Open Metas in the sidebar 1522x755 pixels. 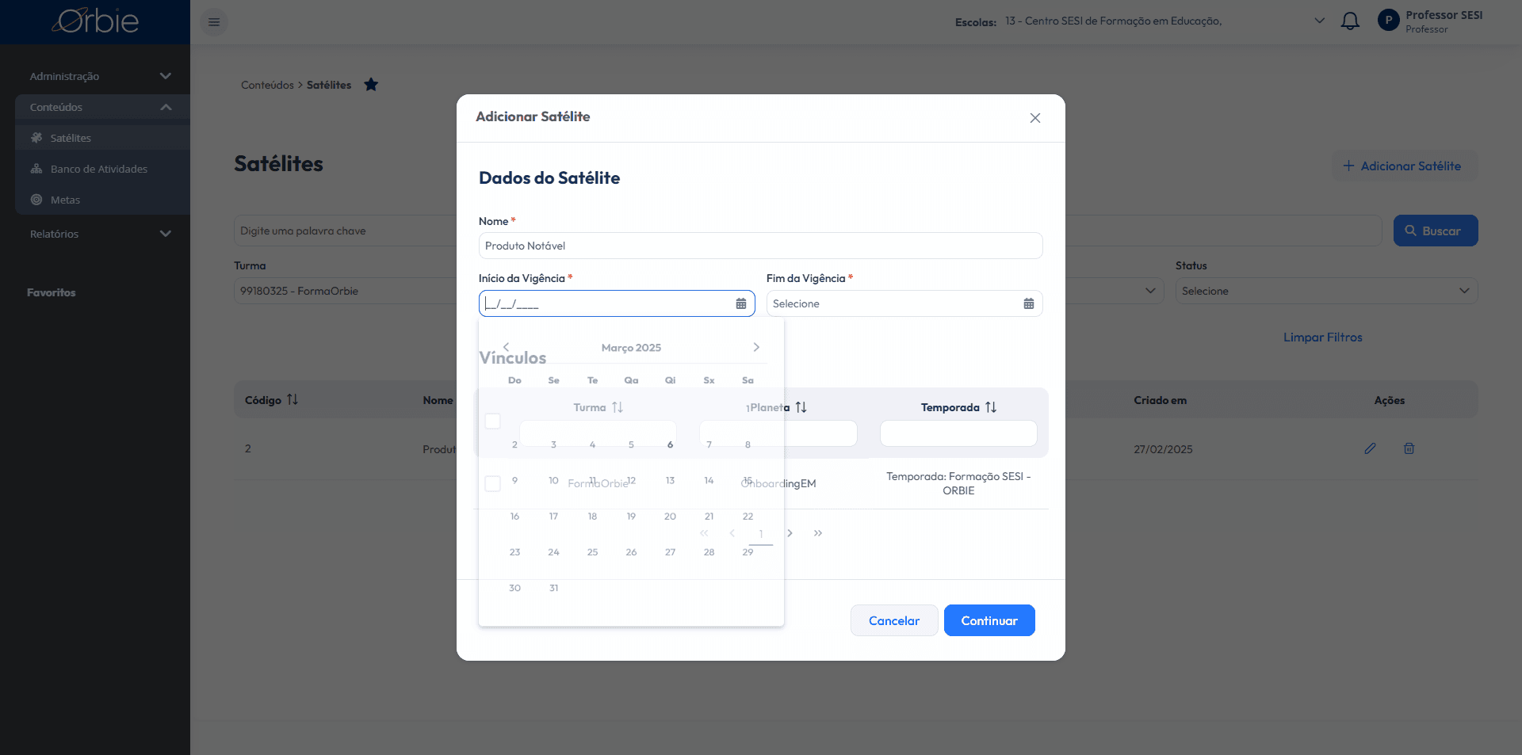click(102, 200)
